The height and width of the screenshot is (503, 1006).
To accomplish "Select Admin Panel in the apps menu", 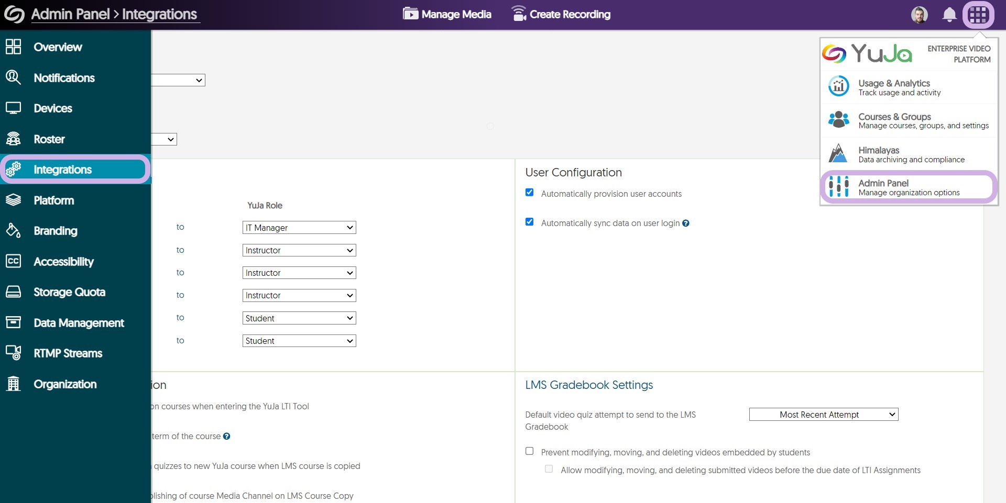I will 908,187.
